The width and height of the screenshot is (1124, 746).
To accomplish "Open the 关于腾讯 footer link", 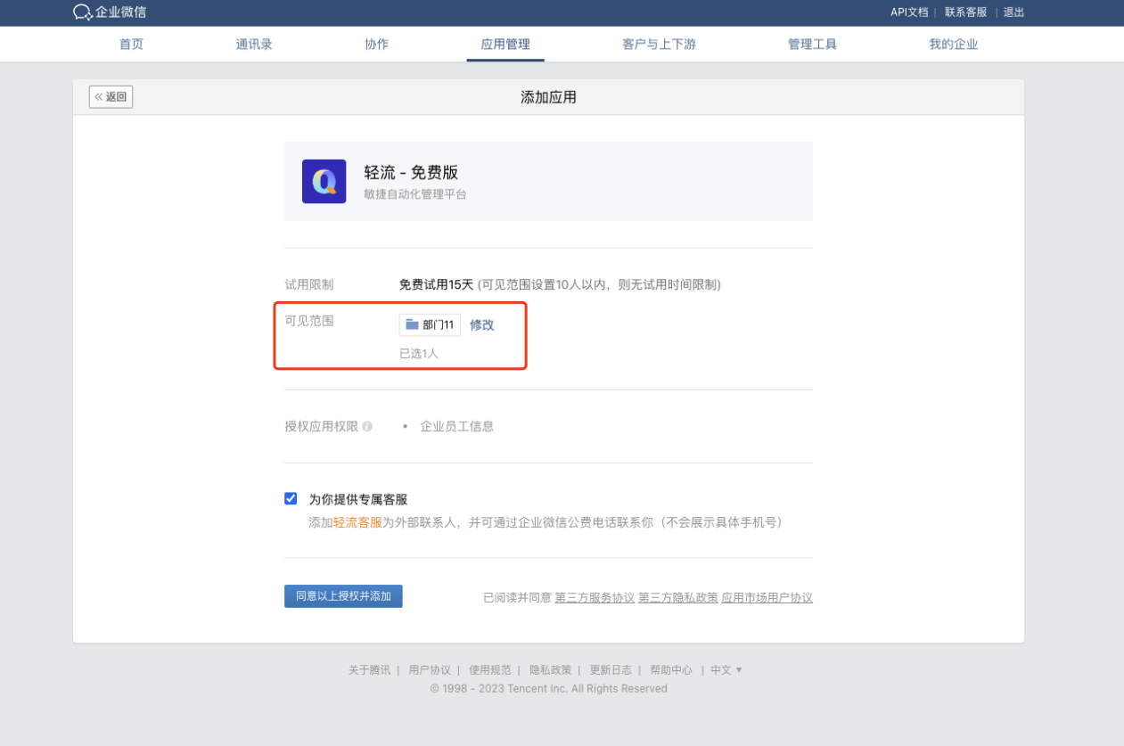I will pyautogui.click(x=369, y=669).
